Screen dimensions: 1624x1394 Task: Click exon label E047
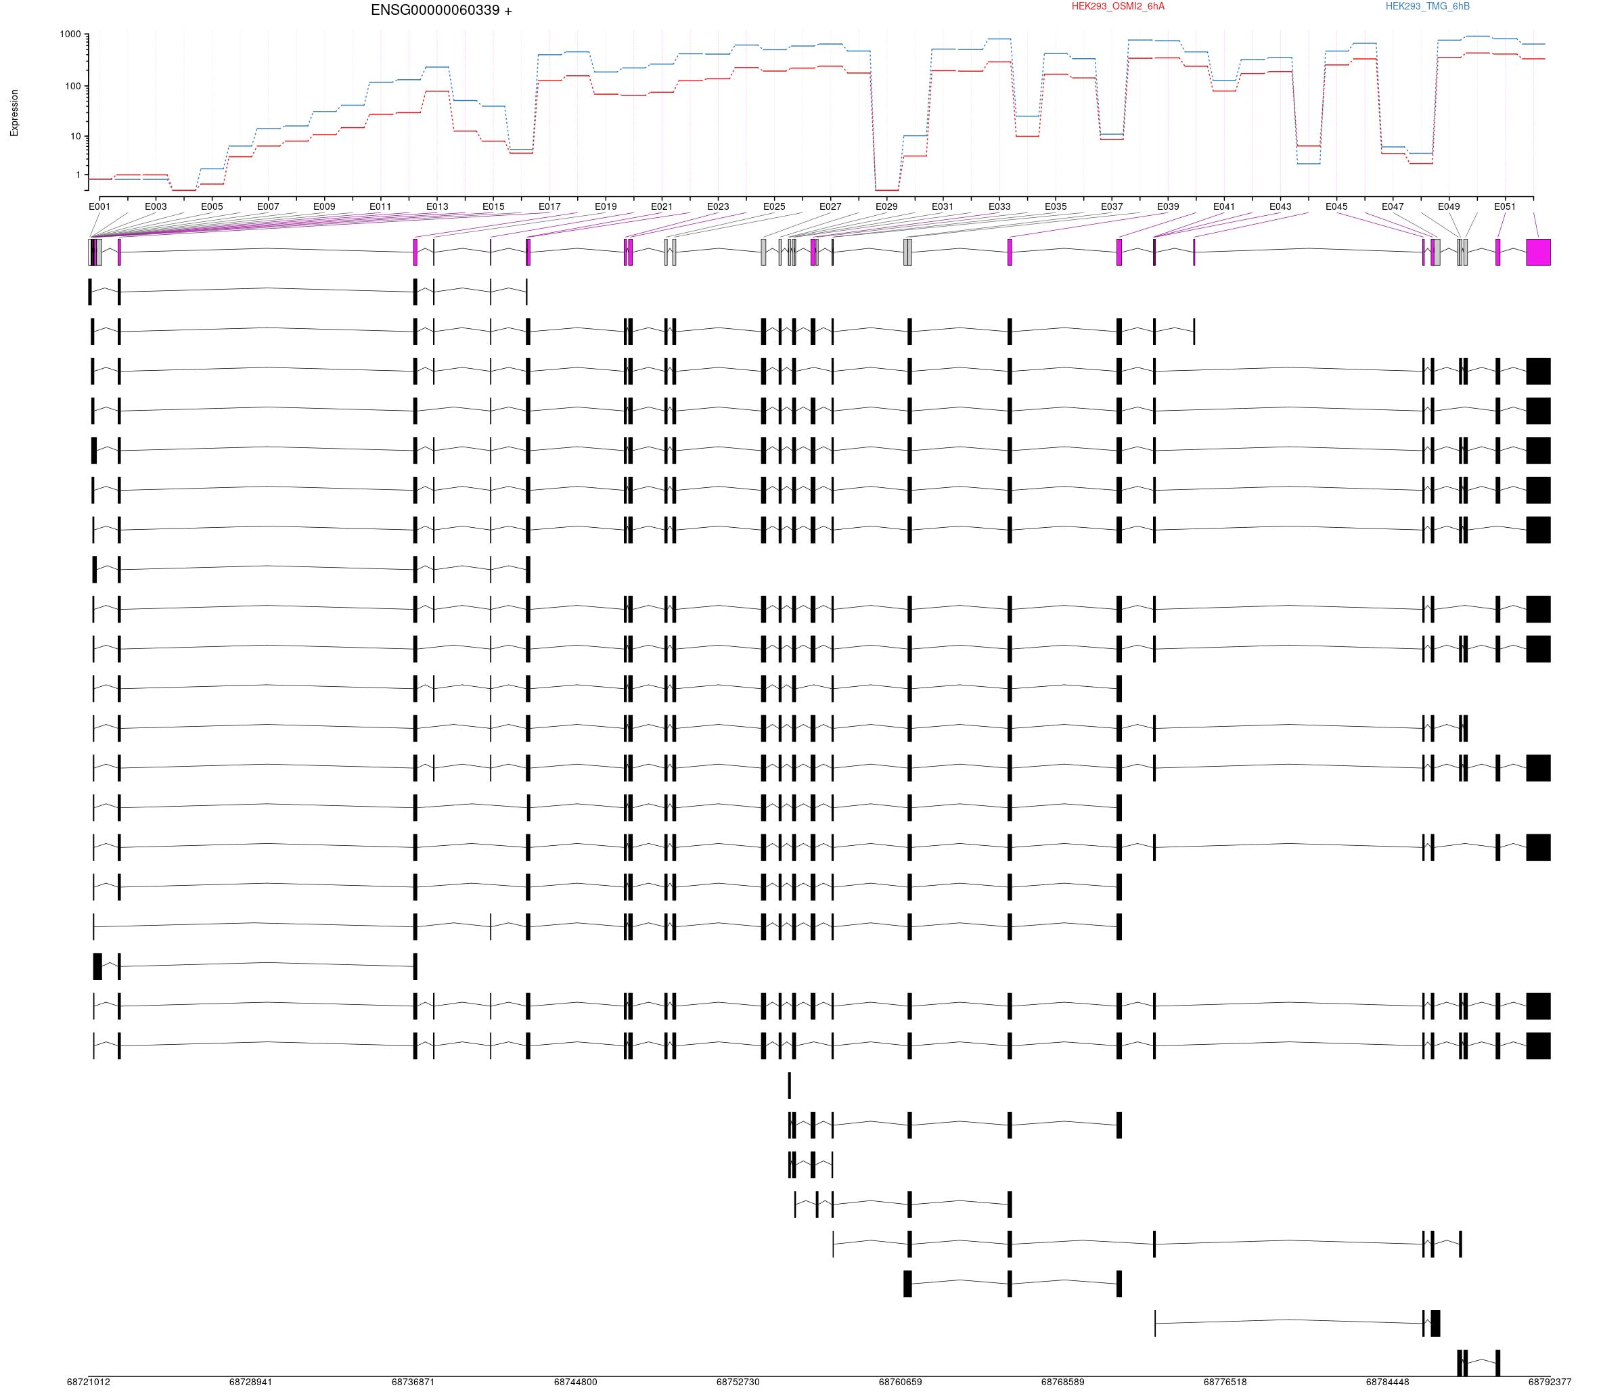1393,207
